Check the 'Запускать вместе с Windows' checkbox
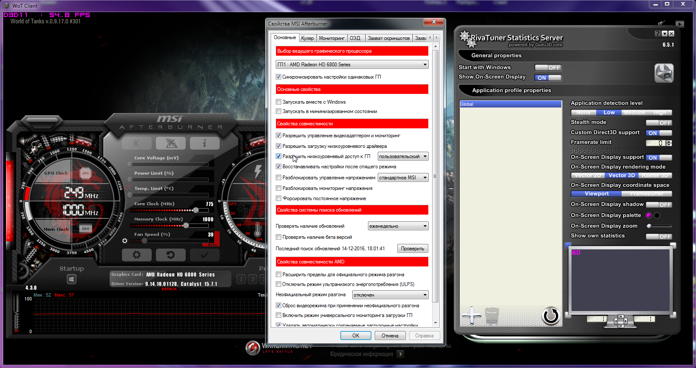The image size is (696, 368). [279, 102]
